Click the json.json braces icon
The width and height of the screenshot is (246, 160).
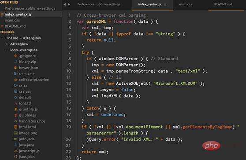(x=16, y=157)
